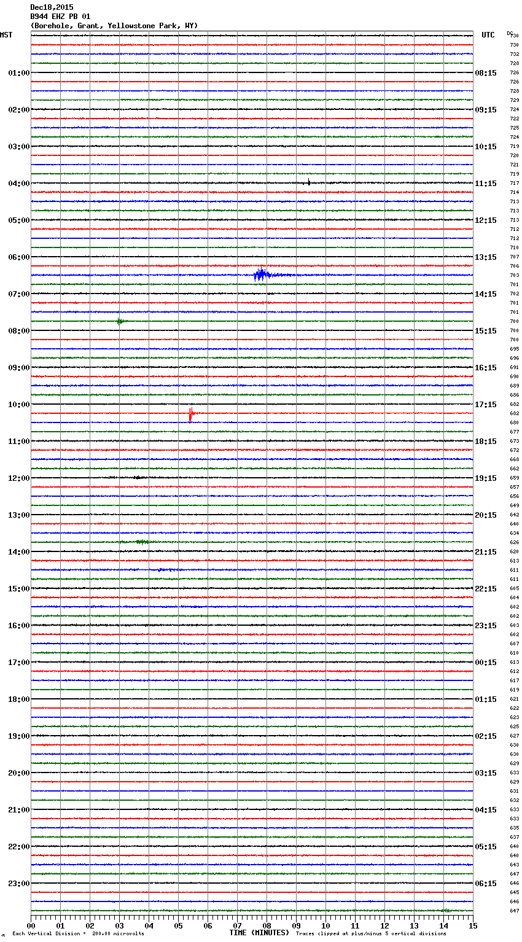Click the "20:00" MST hour label

[x=19, y=773]
